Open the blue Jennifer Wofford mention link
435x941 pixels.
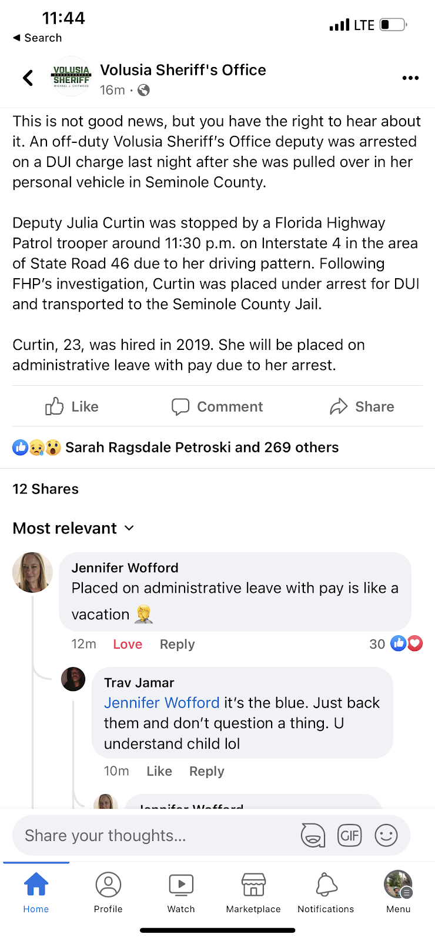[162, 703]
